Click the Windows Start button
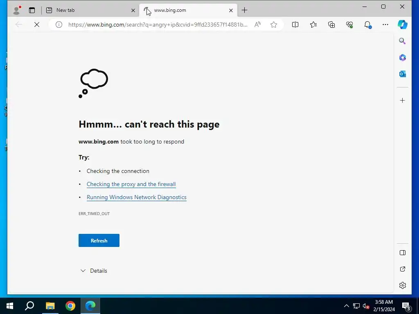Screen dimensions: 419x314 (x=10, y=306)
